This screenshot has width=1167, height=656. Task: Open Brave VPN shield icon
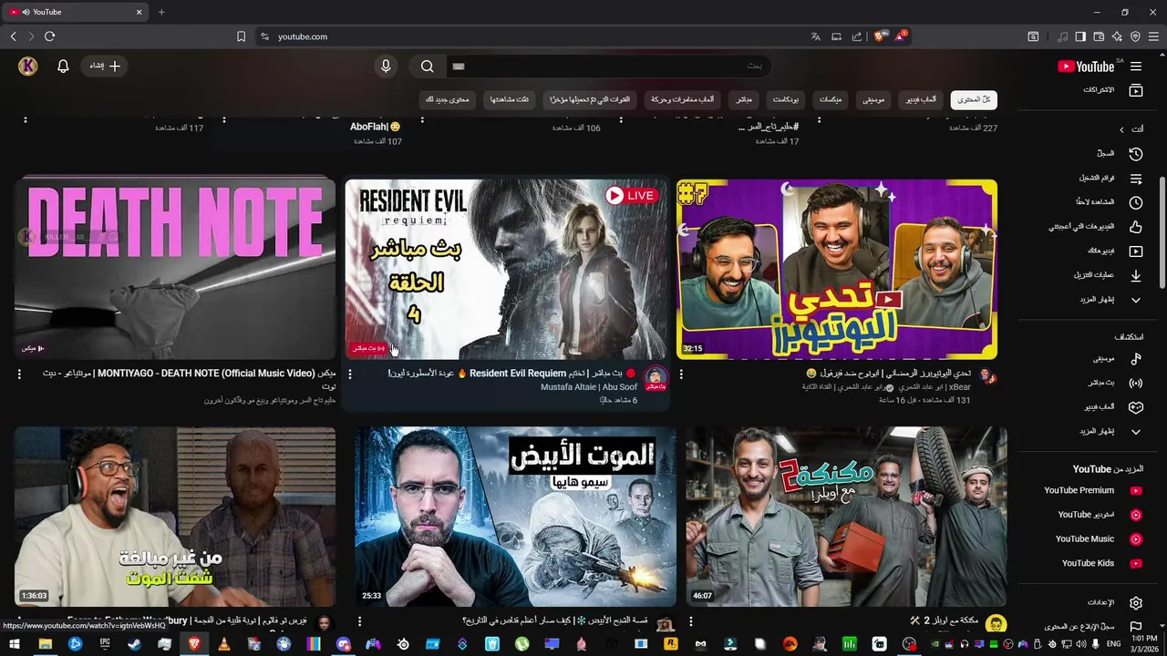tap(1135, 36)
